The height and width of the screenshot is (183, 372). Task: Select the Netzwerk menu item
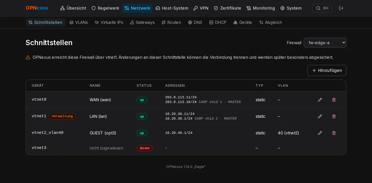click(137, 8)
